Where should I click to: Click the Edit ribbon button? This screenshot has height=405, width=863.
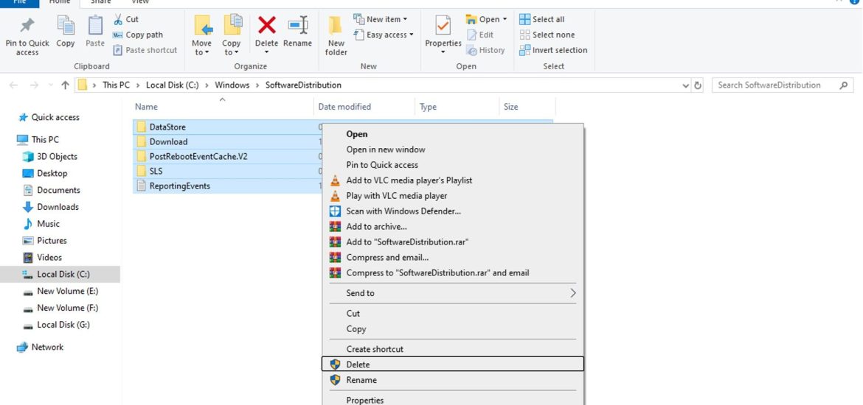click(x=480, y=35)
